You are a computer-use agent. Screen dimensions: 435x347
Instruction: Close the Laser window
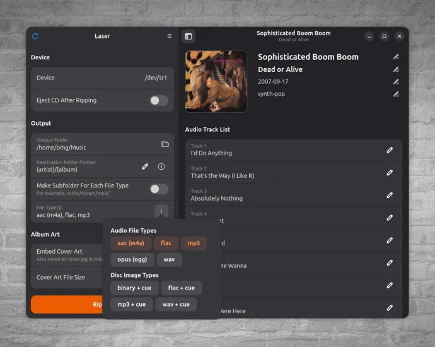click(400, 37)
